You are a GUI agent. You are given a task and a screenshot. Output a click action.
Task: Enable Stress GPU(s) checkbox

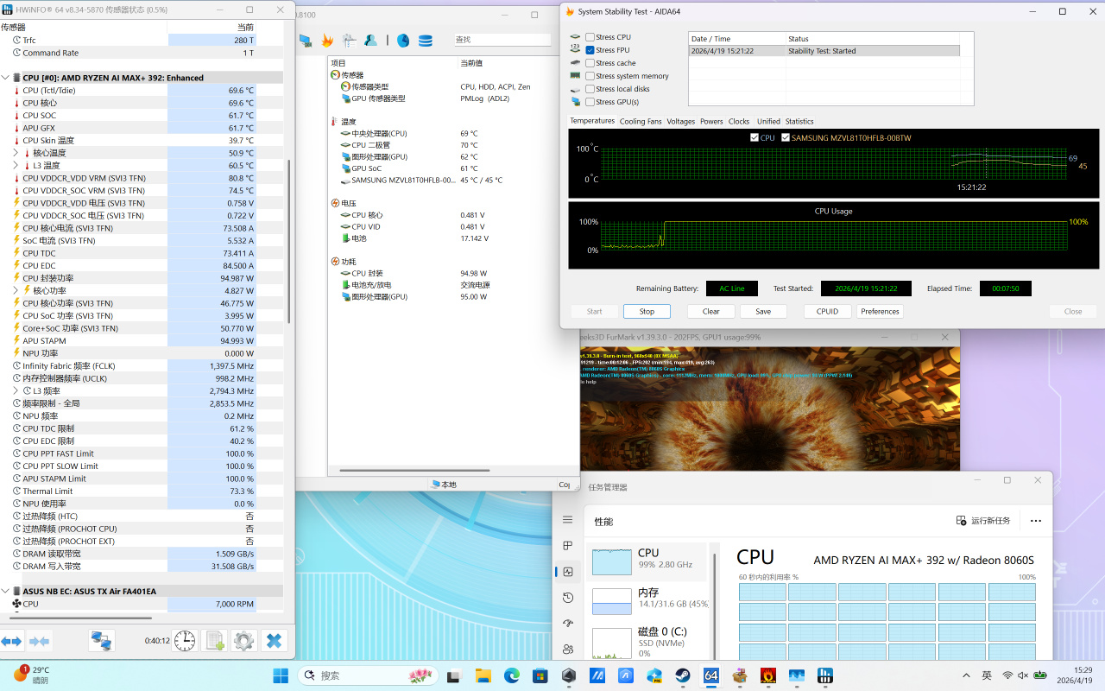tap(590, 102)
